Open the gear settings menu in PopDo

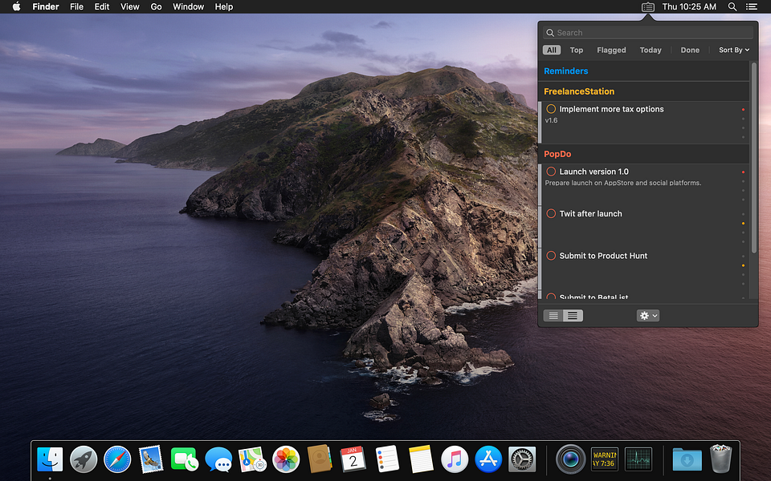coord(647,316)
